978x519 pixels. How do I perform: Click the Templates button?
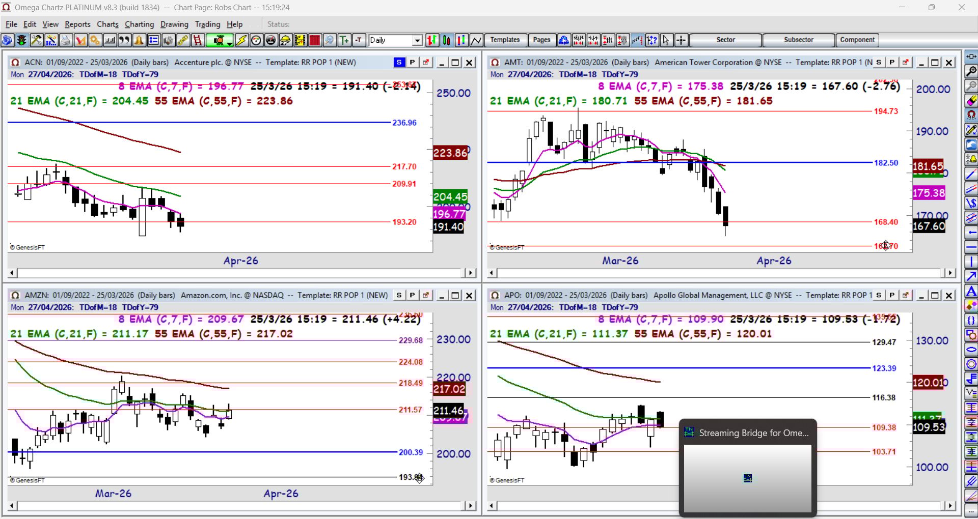point(505,40)
